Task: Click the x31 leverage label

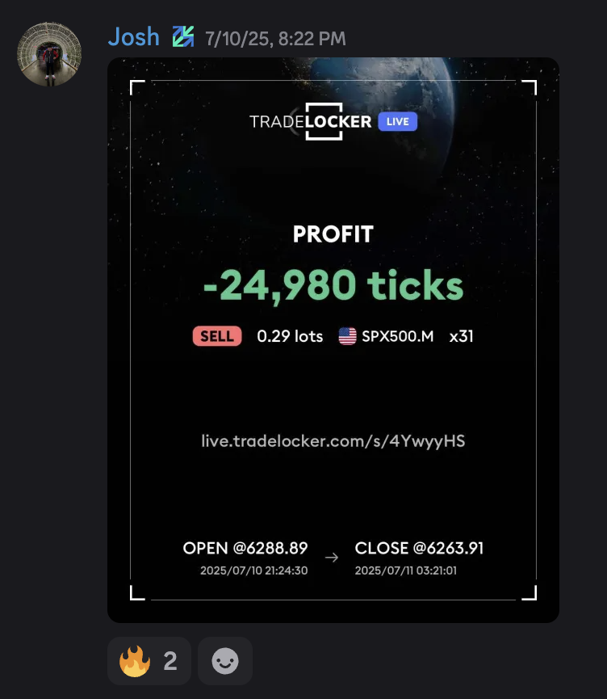Action: click(462, 336)
